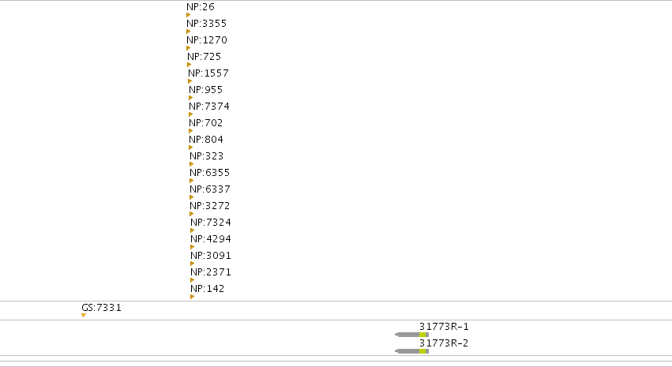Click the NP:955 feature label
The width and height of the screenshot is (672, 367).
click(x=206, y=90)
